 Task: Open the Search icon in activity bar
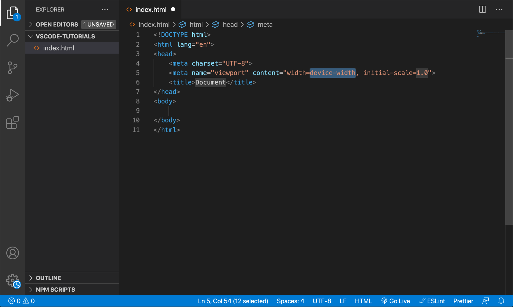pyautogui.click(x=12, y=40)
